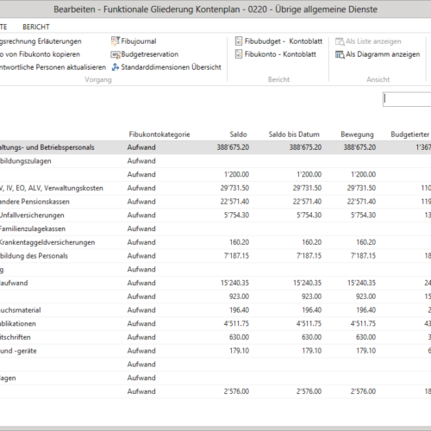Click Saldo value 1'200.00
The width and height of the screenshot is (431, 431).
[x=236, y=174]
